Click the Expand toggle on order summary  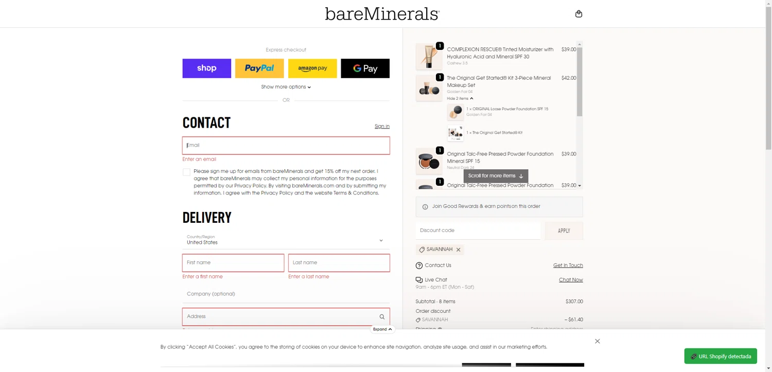tap(382, 329)
